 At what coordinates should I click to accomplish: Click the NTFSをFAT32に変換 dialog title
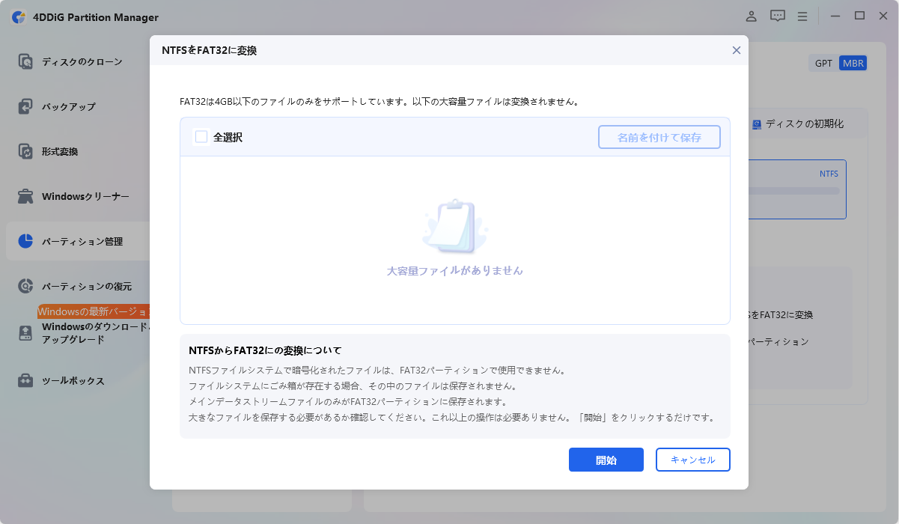click(210, 50)
